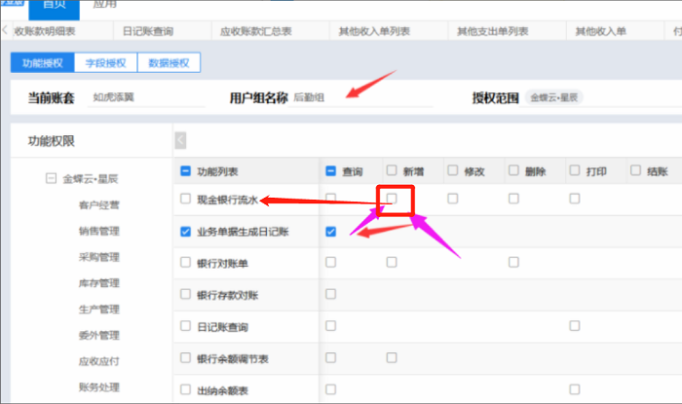Select 生产管理 in the module tree
Viewport: 682px width, 404px height.
tap(99, 310)
